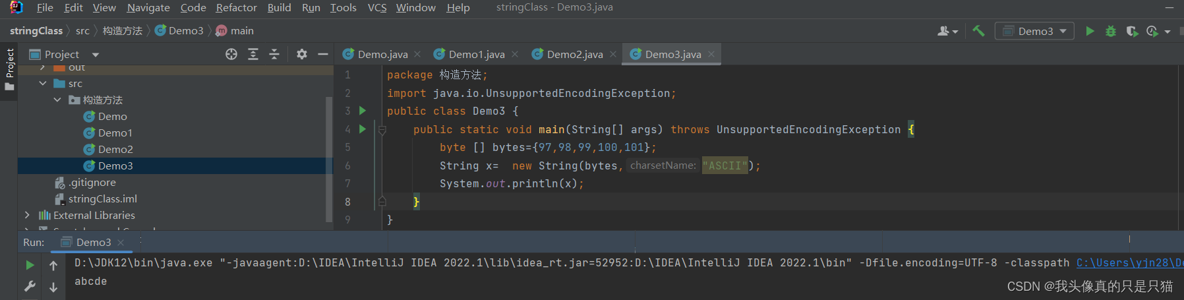1184x300 pixels.
Task: Close the Demo1.java tab
Action: click(515, 54)
